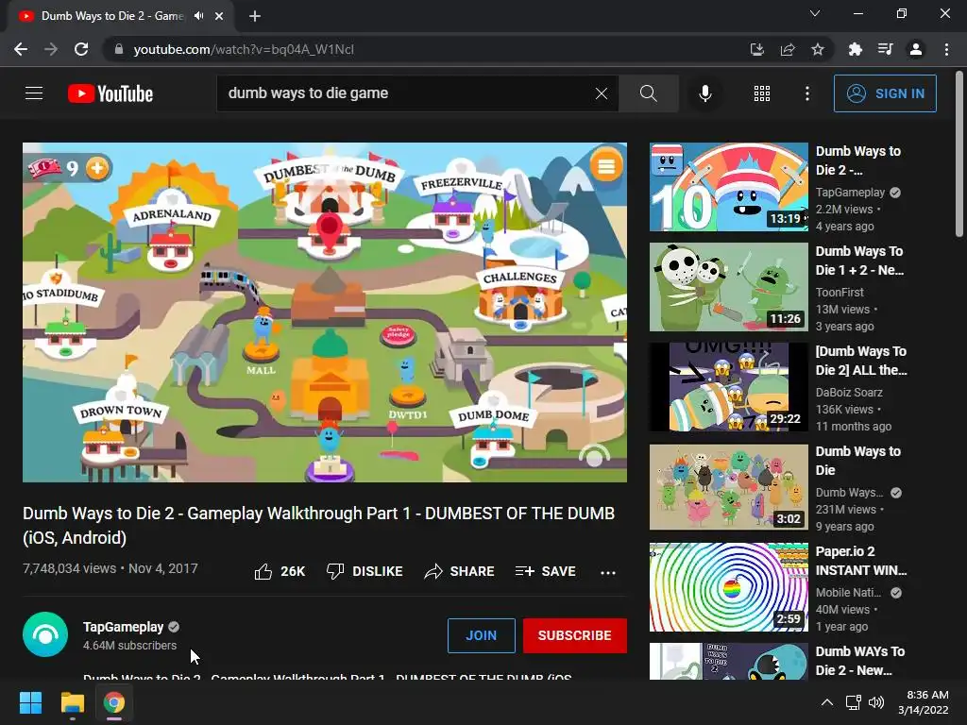Open a new browser tab
Image resolution: width=967 pixels, height=725 pixels.
(255, 17)
